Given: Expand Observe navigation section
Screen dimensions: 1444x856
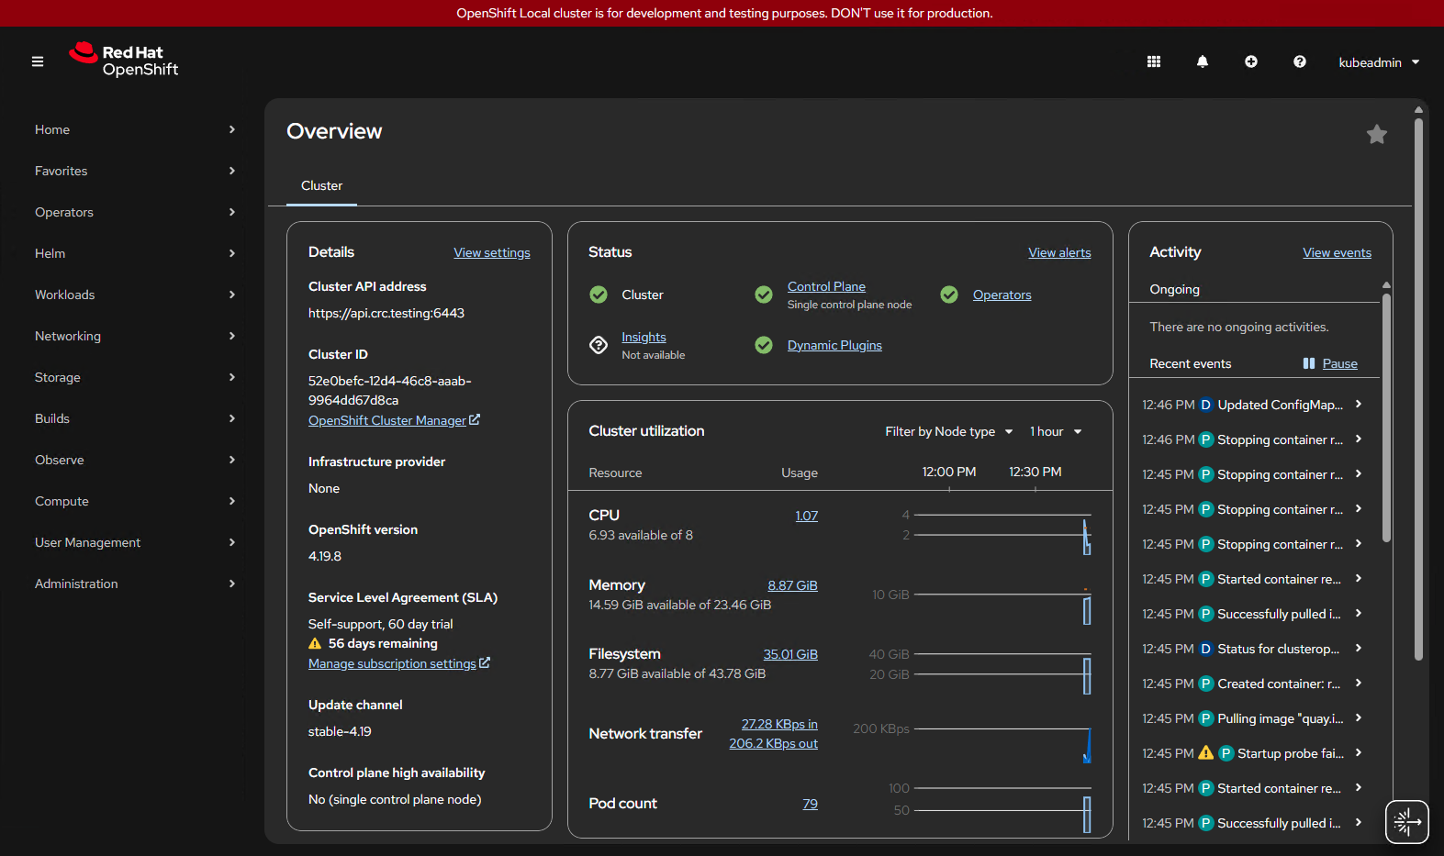Looking at the screenshot, I should point(135,460).
